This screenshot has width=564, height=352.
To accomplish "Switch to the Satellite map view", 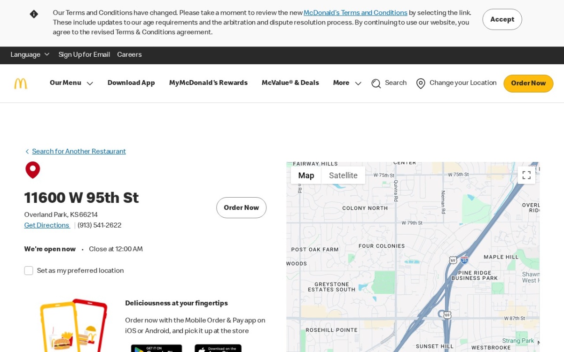I will (x=343, y=176).
